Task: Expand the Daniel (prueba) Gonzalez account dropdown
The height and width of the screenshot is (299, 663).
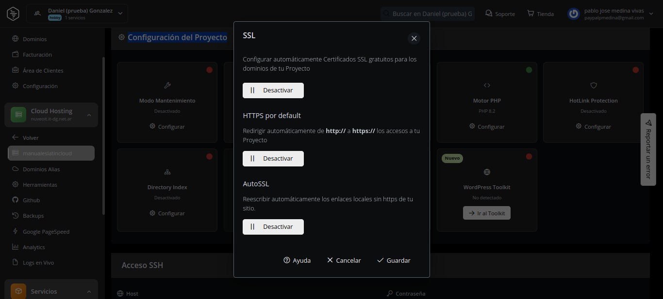Action: 120,14
